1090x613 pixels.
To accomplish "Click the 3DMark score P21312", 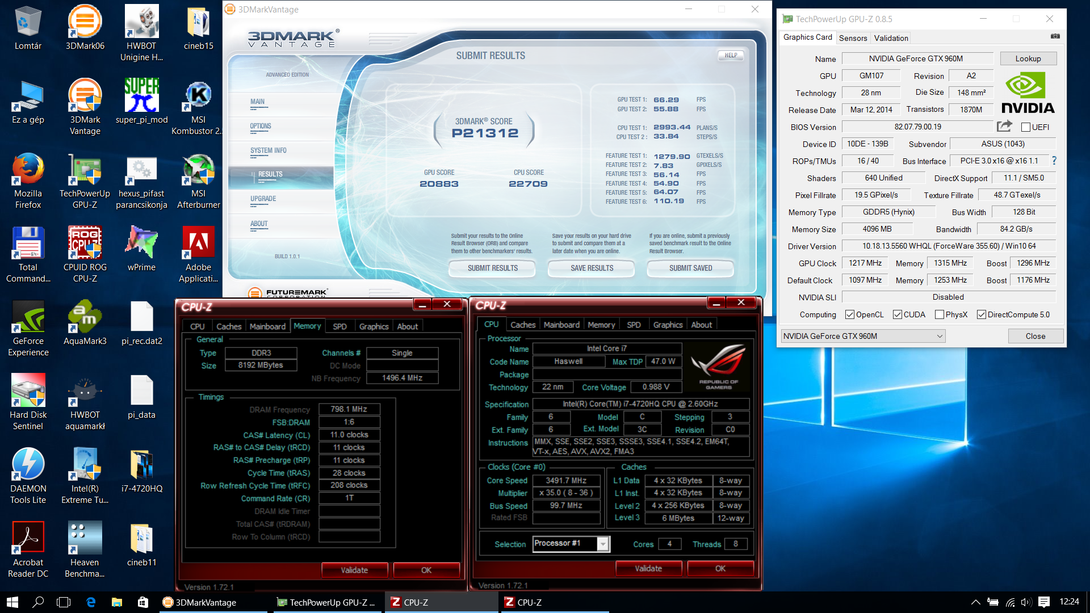I will pos(485,133).
